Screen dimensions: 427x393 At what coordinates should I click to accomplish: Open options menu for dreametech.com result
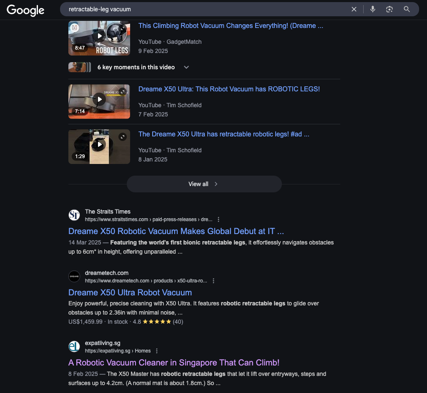pyautogui.click(x=213, y=281)
